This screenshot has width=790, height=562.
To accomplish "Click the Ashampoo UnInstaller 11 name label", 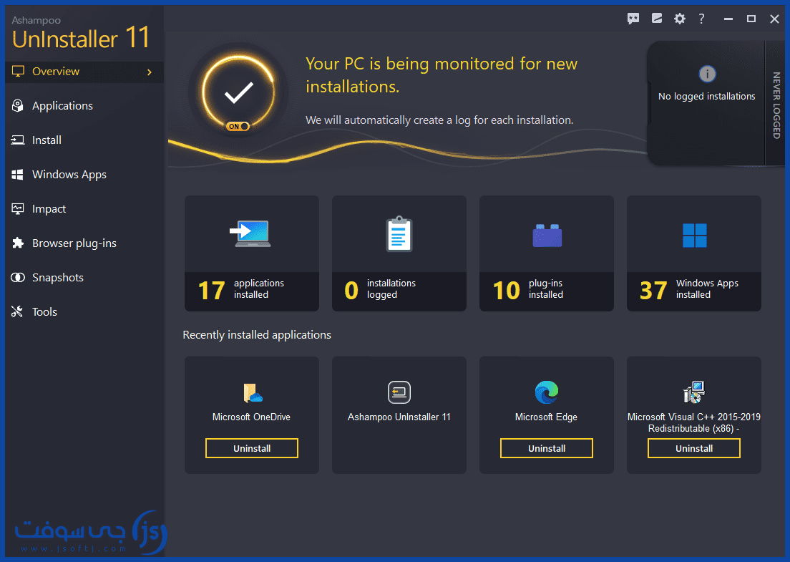I will 399,417.
